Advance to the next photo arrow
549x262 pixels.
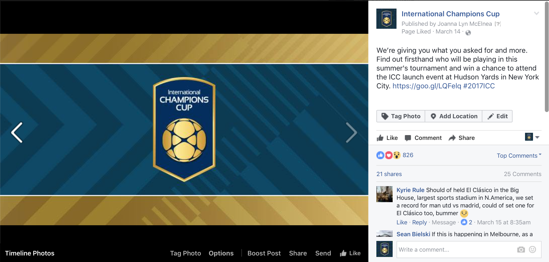pyautogui.click(x=351, y=132)
